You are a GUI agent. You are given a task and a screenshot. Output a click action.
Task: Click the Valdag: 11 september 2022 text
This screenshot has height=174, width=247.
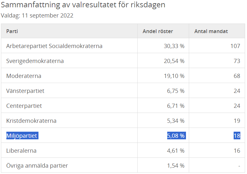37,16
